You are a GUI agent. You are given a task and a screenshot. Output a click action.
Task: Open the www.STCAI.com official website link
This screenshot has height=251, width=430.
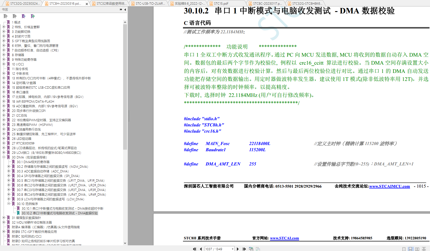(x=284, y=238)
